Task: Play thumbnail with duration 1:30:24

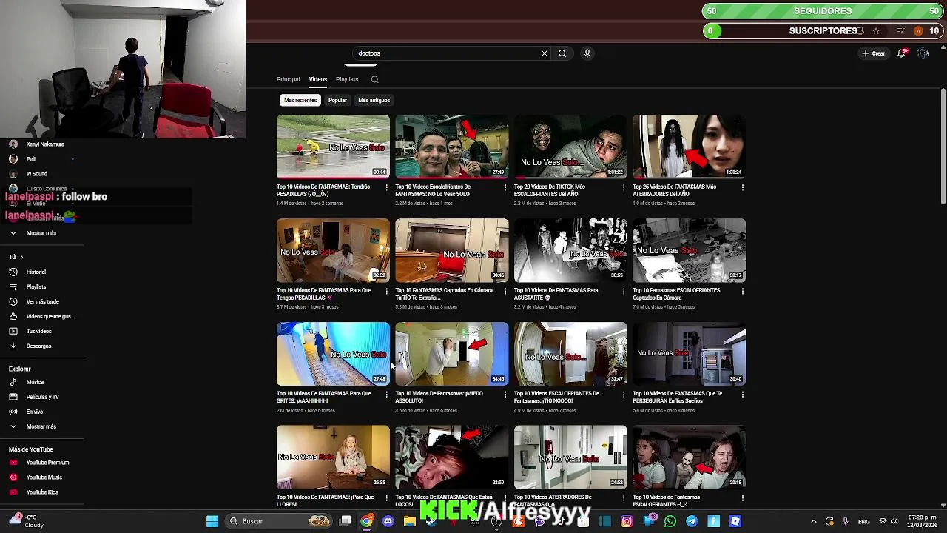Action: tap(689, 147)
